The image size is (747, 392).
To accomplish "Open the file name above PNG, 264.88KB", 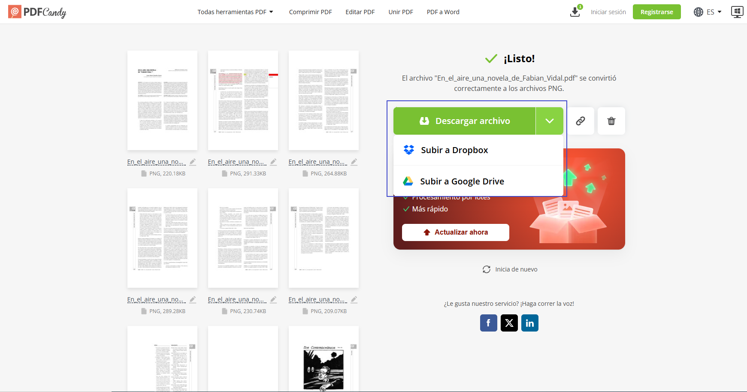I will [x=318, y=162].
